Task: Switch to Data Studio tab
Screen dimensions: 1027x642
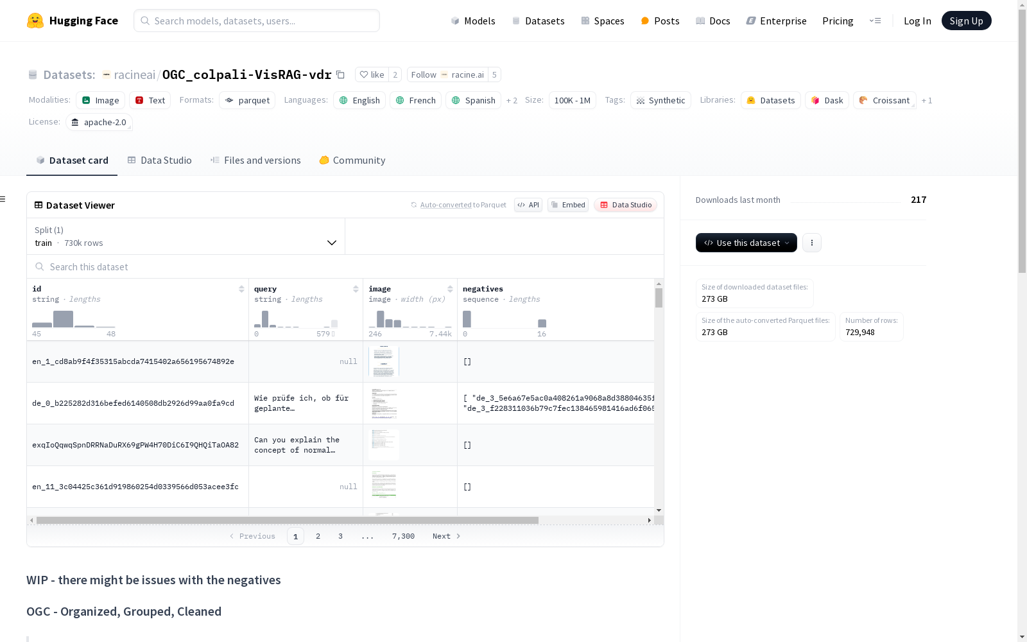Action: 160,160
